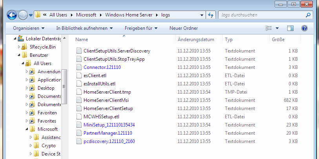Viewport: 319px width, 159px height.
Task: Open the 'Freigeben für' menu
Action: tap(141, 28)
